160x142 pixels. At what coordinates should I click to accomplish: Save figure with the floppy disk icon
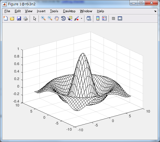click(x=19, y=18)
